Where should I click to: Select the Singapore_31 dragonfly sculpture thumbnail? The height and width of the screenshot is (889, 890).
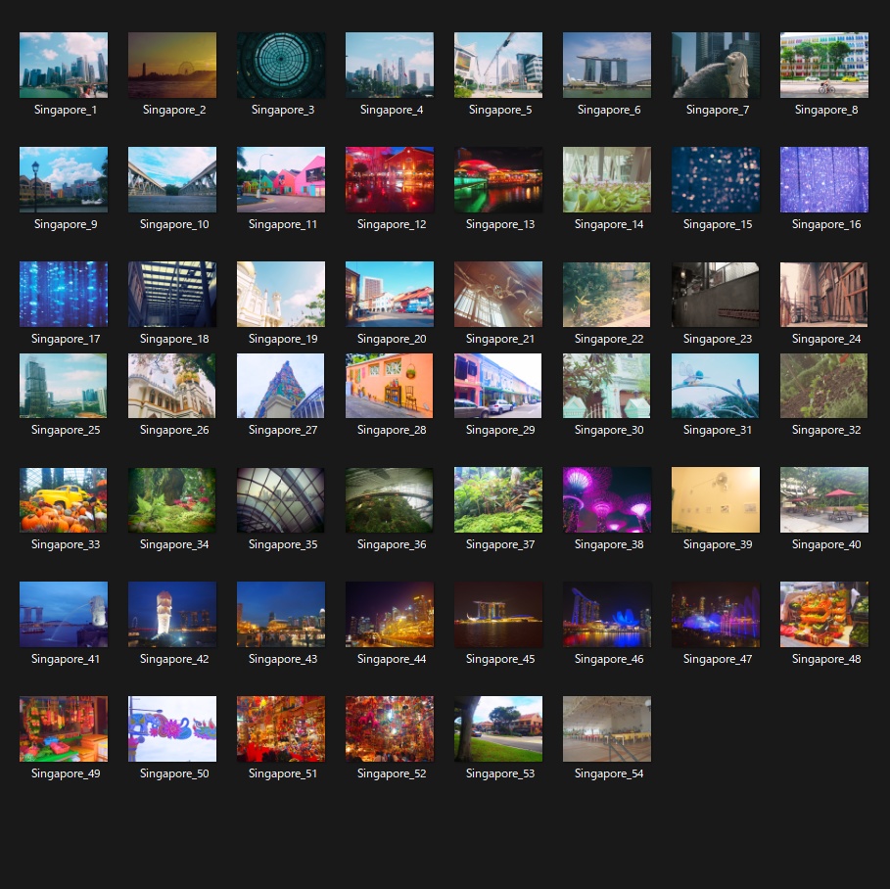pyautogui.click(x=715, y=386)
